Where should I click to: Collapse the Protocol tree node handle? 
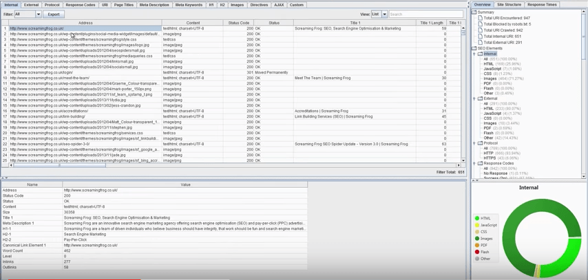tap(474, 143)
